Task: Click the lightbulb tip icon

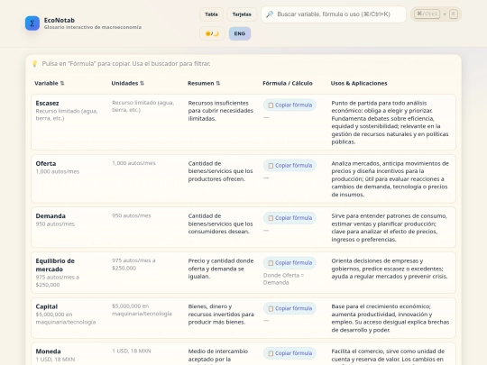Action: [35, 64]
